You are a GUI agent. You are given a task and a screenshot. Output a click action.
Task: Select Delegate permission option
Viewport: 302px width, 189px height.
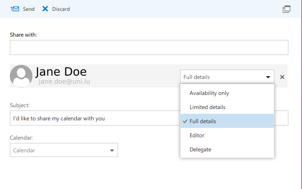click(x=200, y=150)
